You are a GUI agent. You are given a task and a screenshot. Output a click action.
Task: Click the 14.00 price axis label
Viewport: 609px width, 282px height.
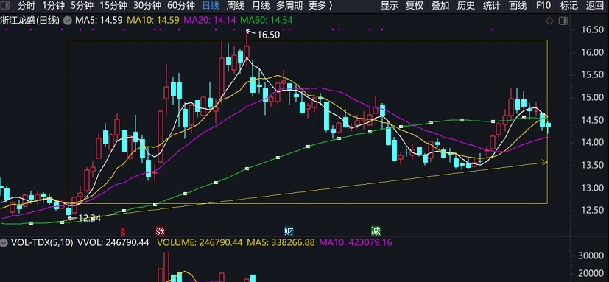click(x=592, y=143)
